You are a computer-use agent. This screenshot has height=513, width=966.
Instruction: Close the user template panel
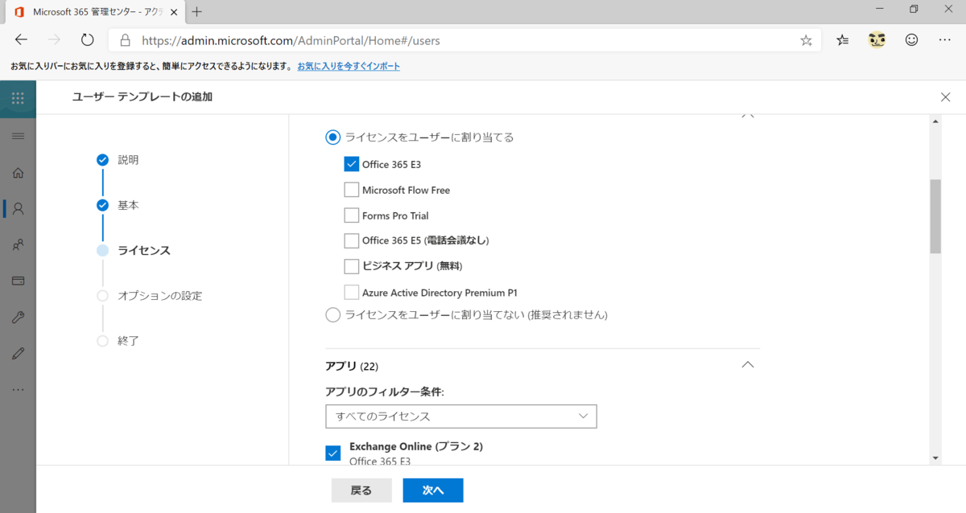pos(945,97)
